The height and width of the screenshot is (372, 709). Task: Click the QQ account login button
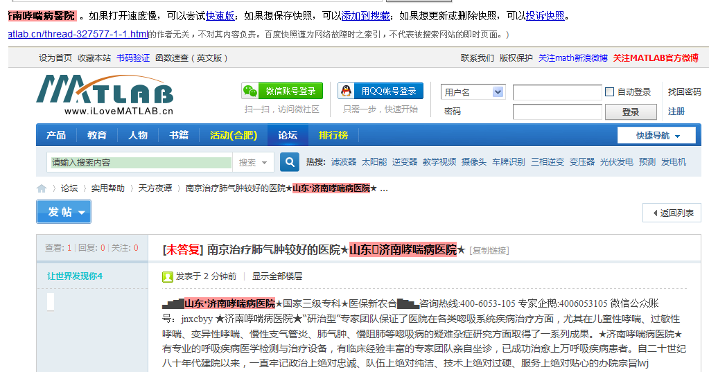coord(380,91)
